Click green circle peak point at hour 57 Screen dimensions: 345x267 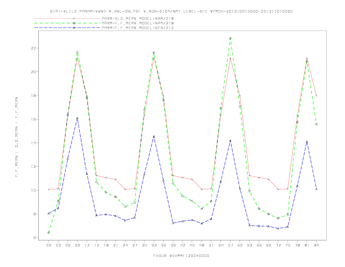click(x=230, y=38)
